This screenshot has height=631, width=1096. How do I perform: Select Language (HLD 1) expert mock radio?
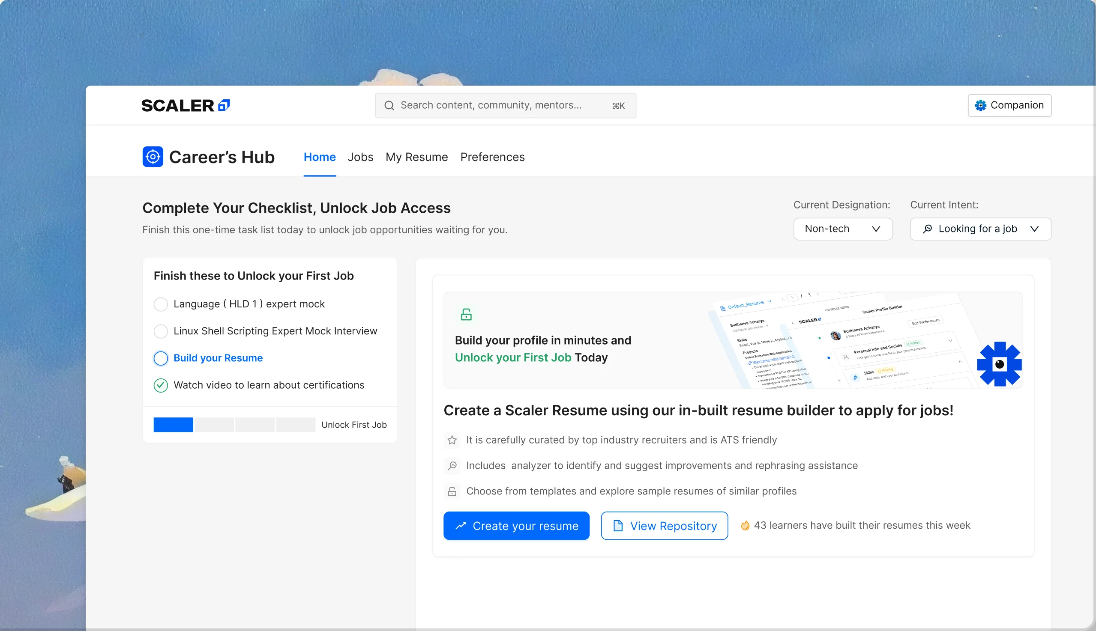161,304
